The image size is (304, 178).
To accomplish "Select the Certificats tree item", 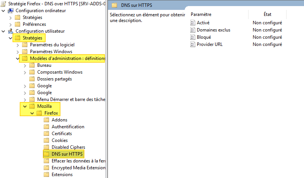I will [62, 134].
